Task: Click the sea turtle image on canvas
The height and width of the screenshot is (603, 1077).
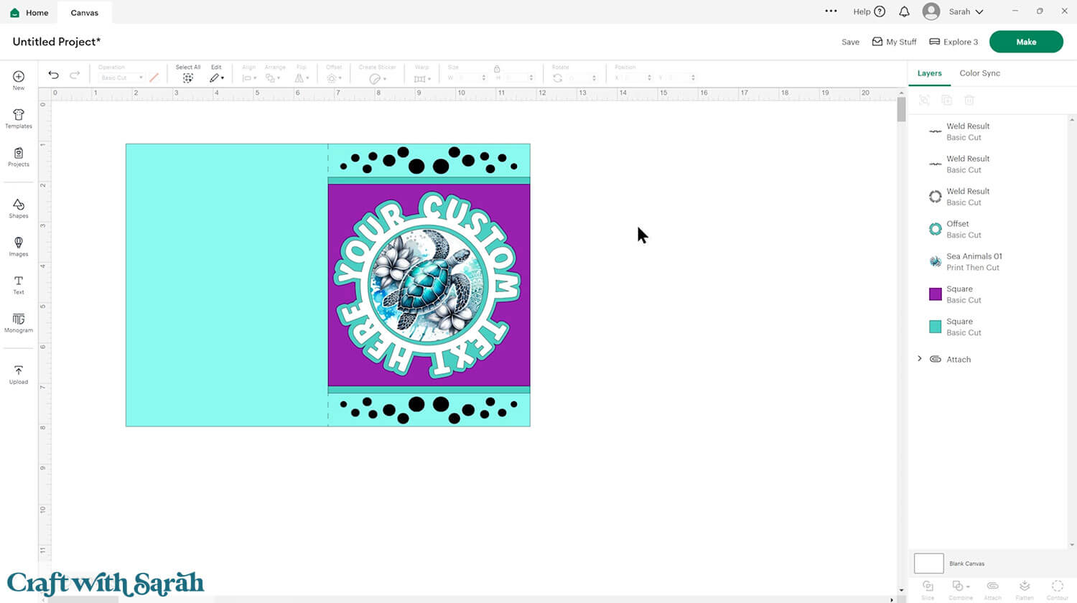Action: (429, 284)
